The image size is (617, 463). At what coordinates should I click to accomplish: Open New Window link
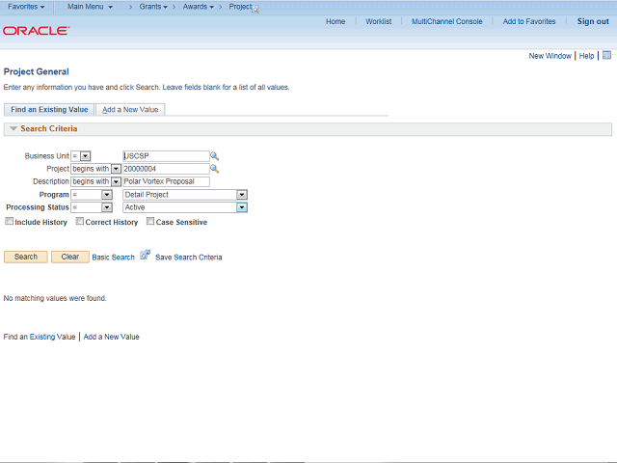point(550,56)
